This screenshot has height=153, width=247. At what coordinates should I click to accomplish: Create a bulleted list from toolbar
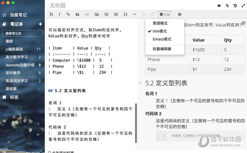coord(116,14)
